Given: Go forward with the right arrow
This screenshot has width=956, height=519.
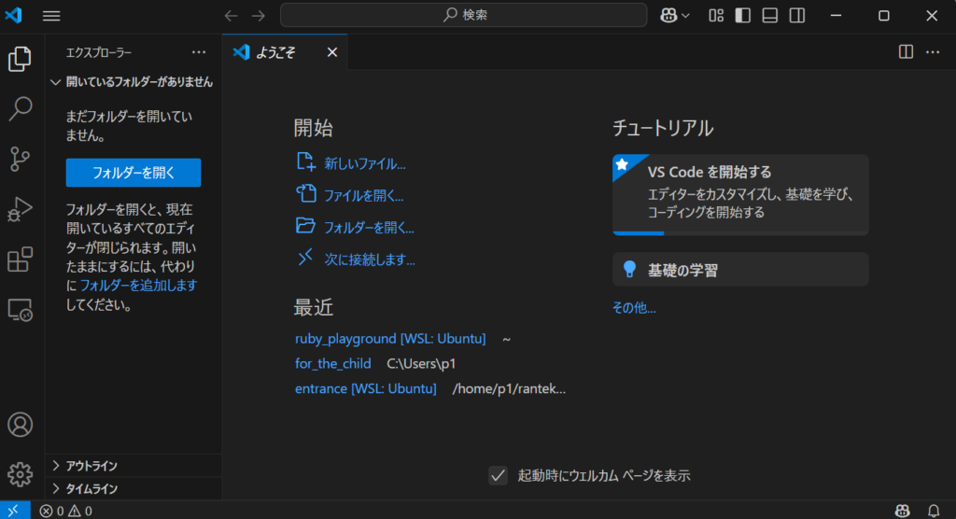Looking at the screenshot, I should pyautogui.click(x=259, y=16).
